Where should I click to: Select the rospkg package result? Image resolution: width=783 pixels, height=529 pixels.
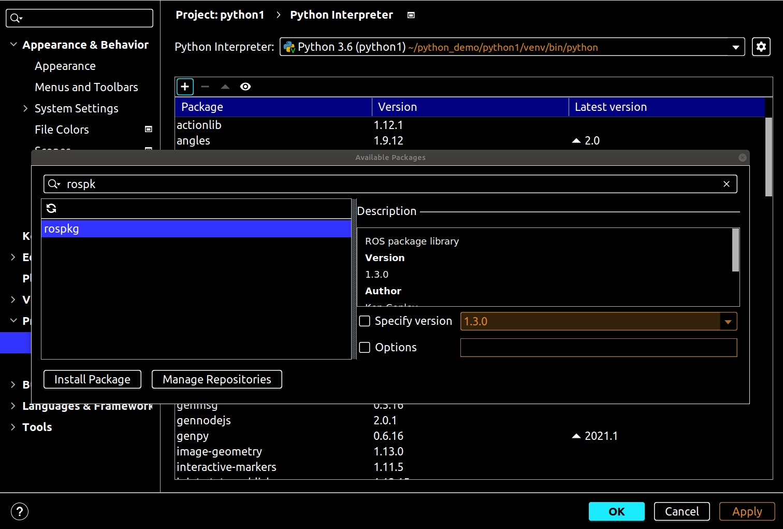click(196, 228)
